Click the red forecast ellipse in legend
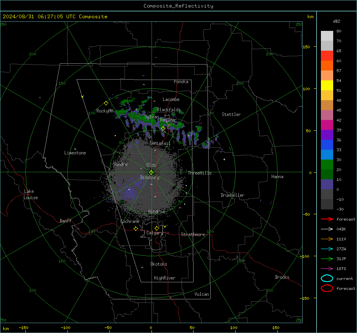Screen dimensions: 357x333 (327, 288)
